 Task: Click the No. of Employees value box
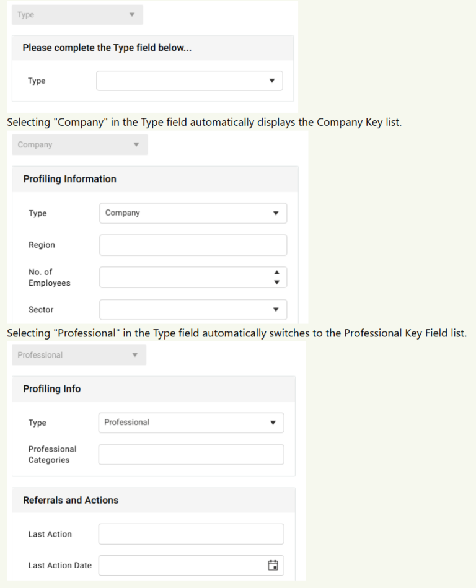(x=186, y=277)
